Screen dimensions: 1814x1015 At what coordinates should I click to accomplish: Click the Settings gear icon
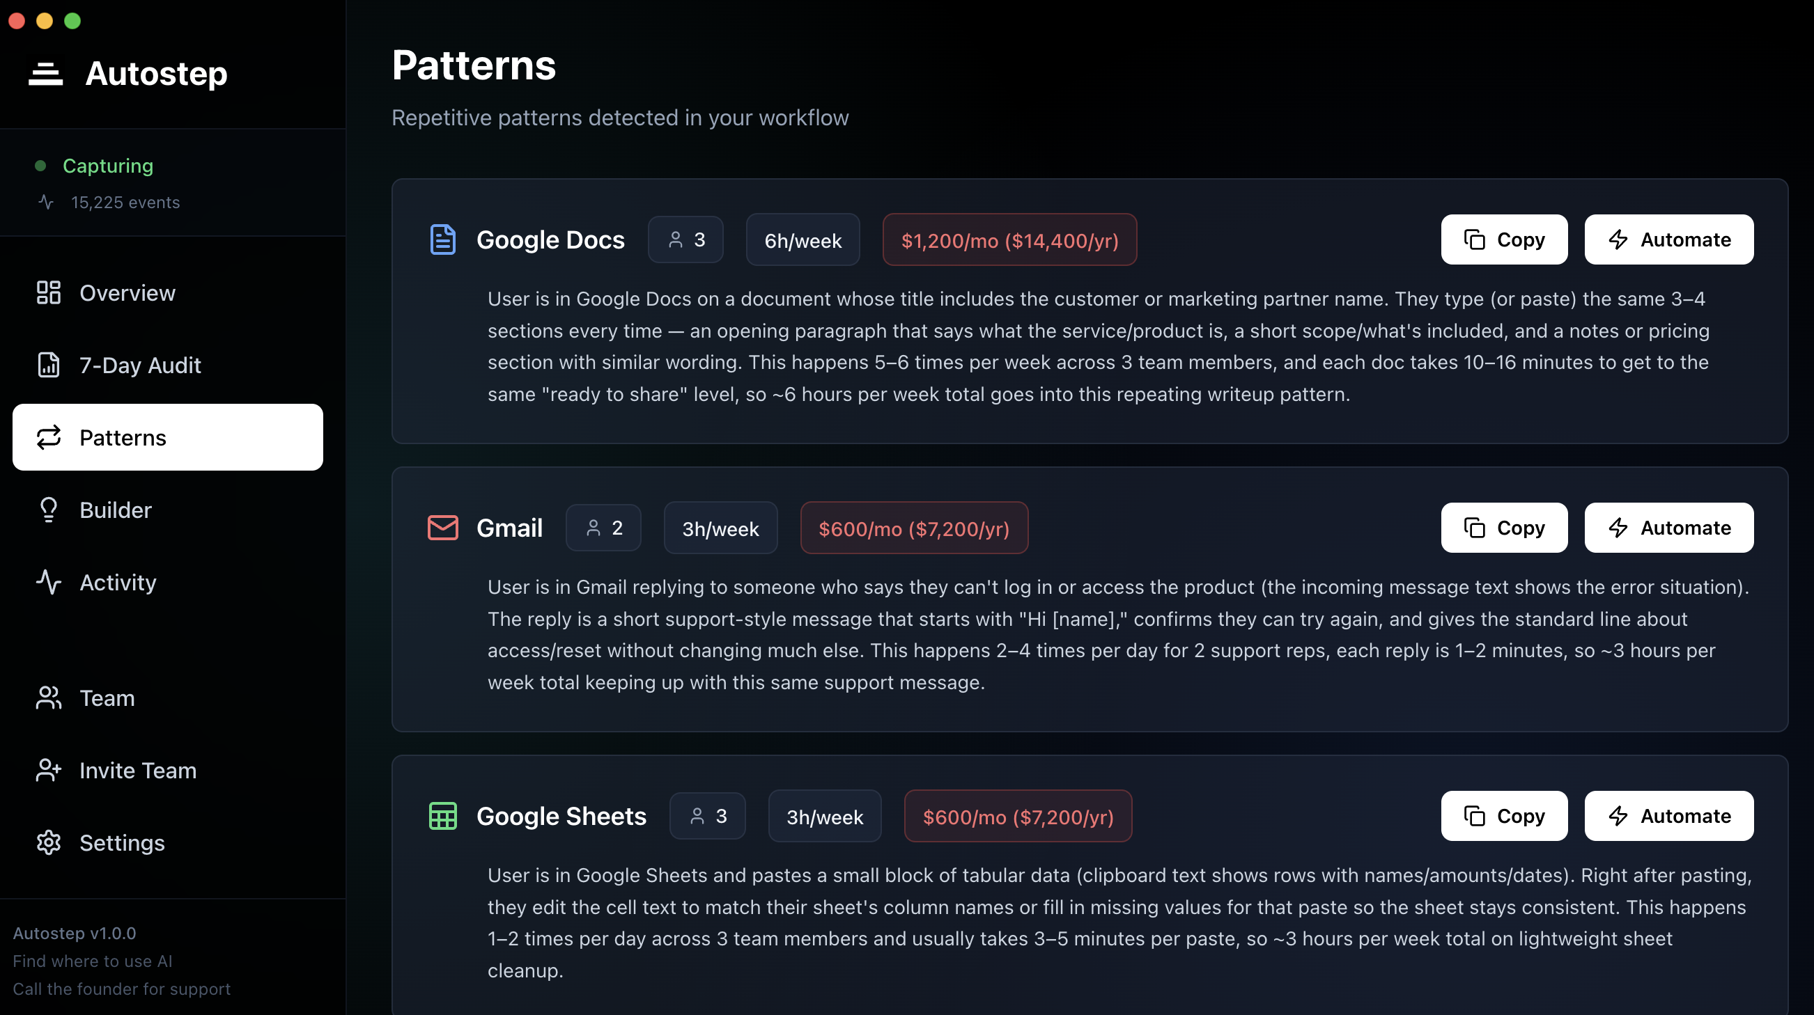coord(49,842)
